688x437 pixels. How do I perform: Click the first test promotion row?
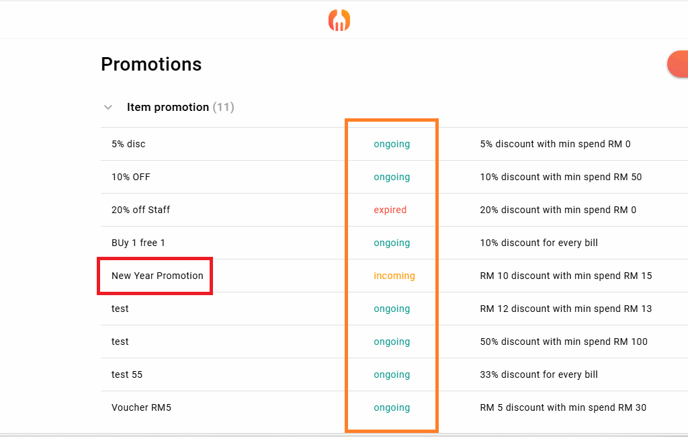(120, 309)
